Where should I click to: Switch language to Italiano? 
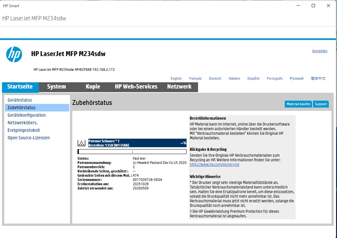(x=234, y=78)
